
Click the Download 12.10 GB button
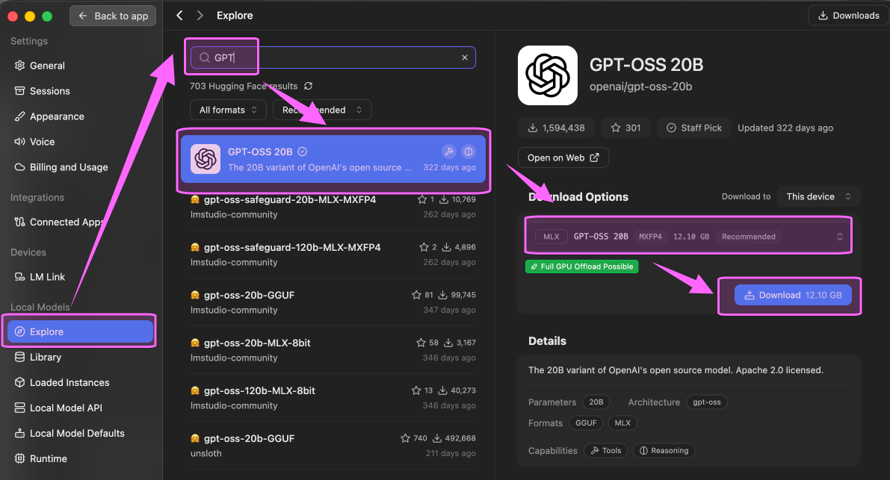click(x=793, y=295)
